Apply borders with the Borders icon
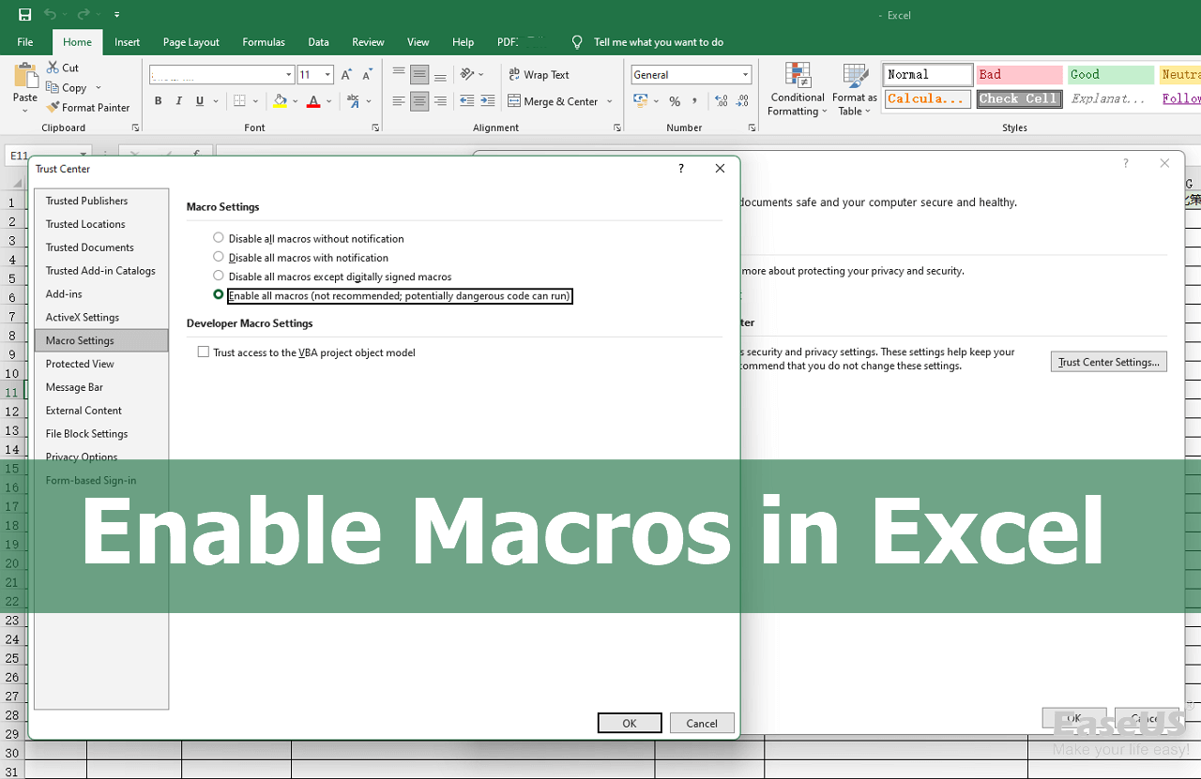 tap(240, 101)
